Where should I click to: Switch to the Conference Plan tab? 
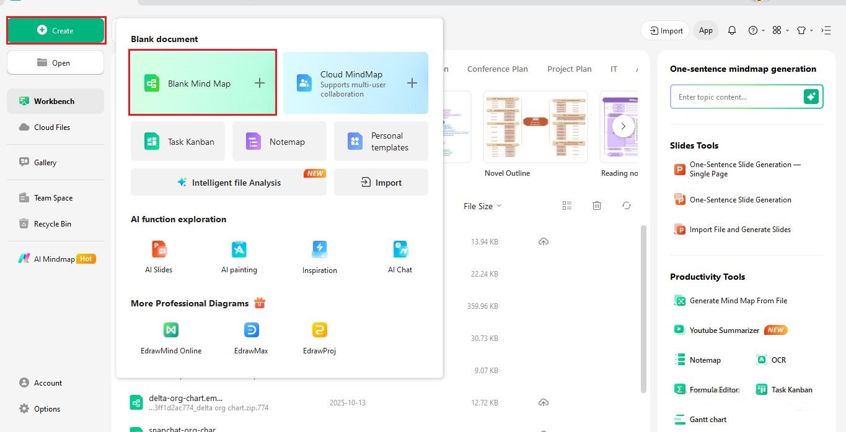(497, 69)
